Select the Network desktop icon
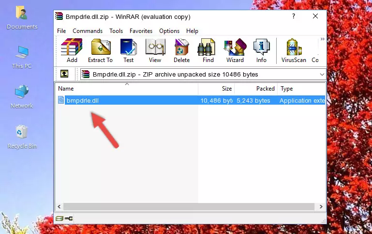The image size is (372, 234). [22, 96]
